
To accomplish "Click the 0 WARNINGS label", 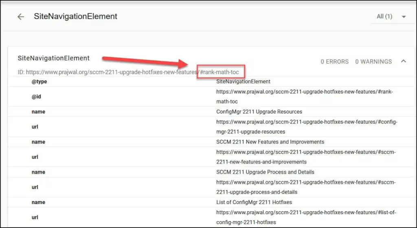I will pyautogui.click(x=373, y=62).
